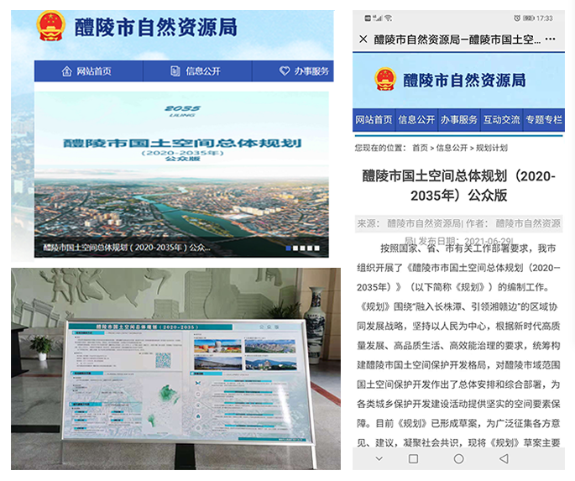Click the QR code on the display board photo
This screenshot has width=575, height=481.
click(x=163, y=360)
